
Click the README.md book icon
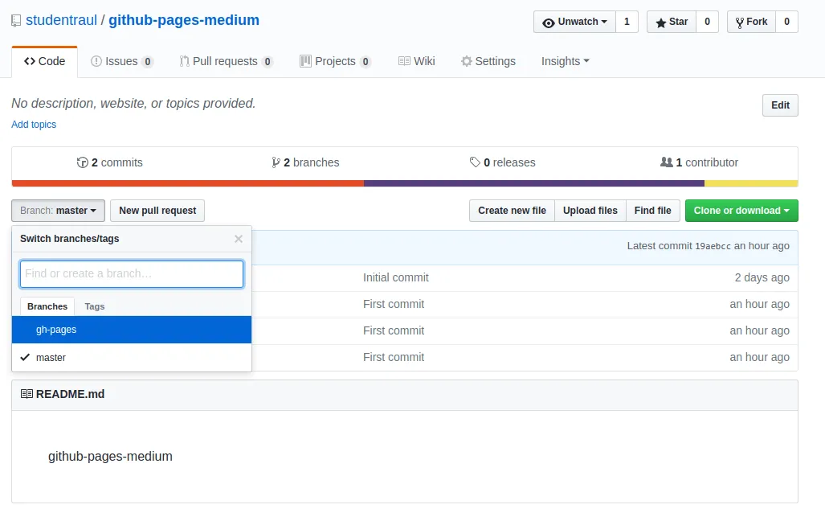click(x=27, y=394)
